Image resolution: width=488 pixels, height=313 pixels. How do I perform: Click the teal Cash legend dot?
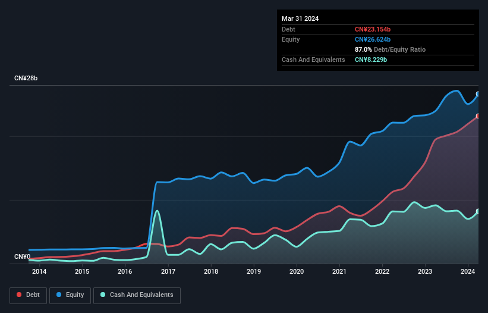pos(103,295)
